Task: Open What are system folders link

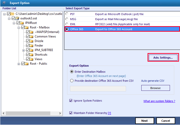Action: (159, 101)
